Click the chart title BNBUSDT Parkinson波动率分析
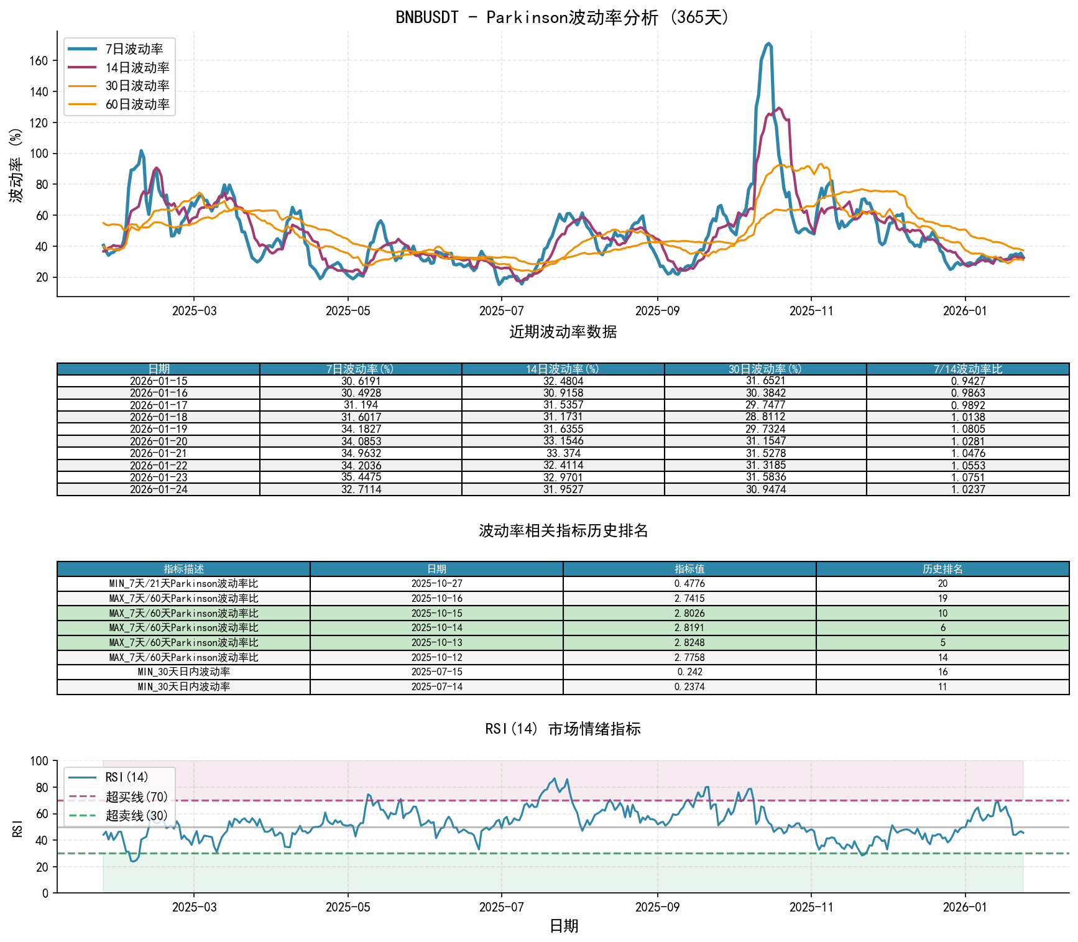 click(x=563, y=17)
